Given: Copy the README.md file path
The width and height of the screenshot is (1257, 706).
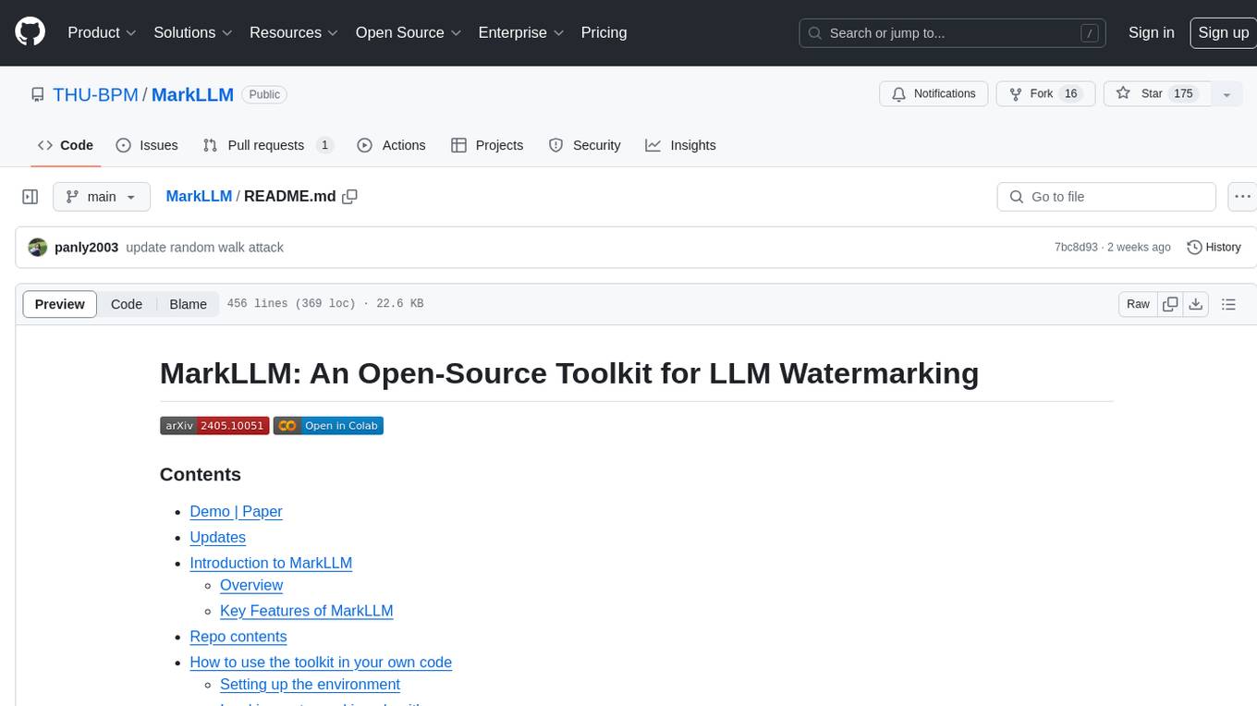Looking at the screenshot, I should coord(349,197).
